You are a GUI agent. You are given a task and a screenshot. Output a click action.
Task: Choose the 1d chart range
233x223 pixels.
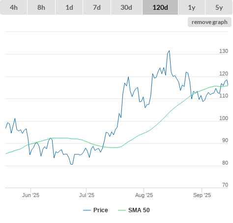[x=69, y=7]
